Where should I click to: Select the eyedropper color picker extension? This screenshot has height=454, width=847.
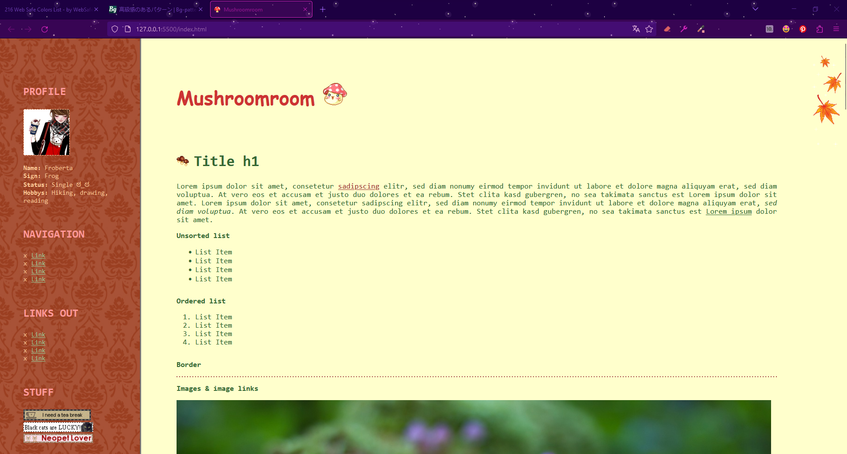click(x=701, y=29)
